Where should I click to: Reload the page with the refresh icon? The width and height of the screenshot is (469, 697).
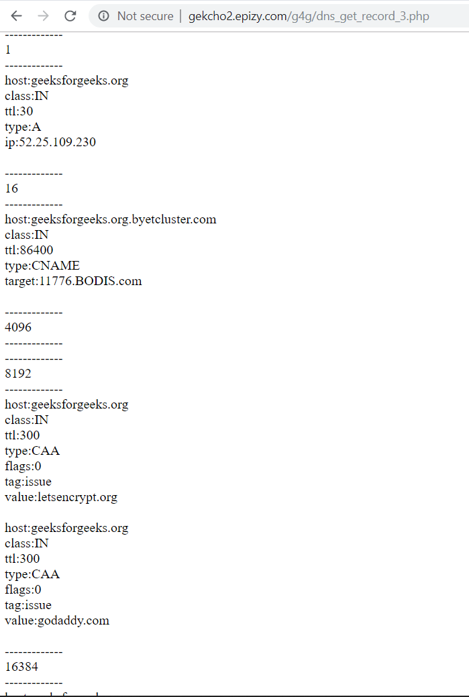pyautogui.click(x=70, y=16)
